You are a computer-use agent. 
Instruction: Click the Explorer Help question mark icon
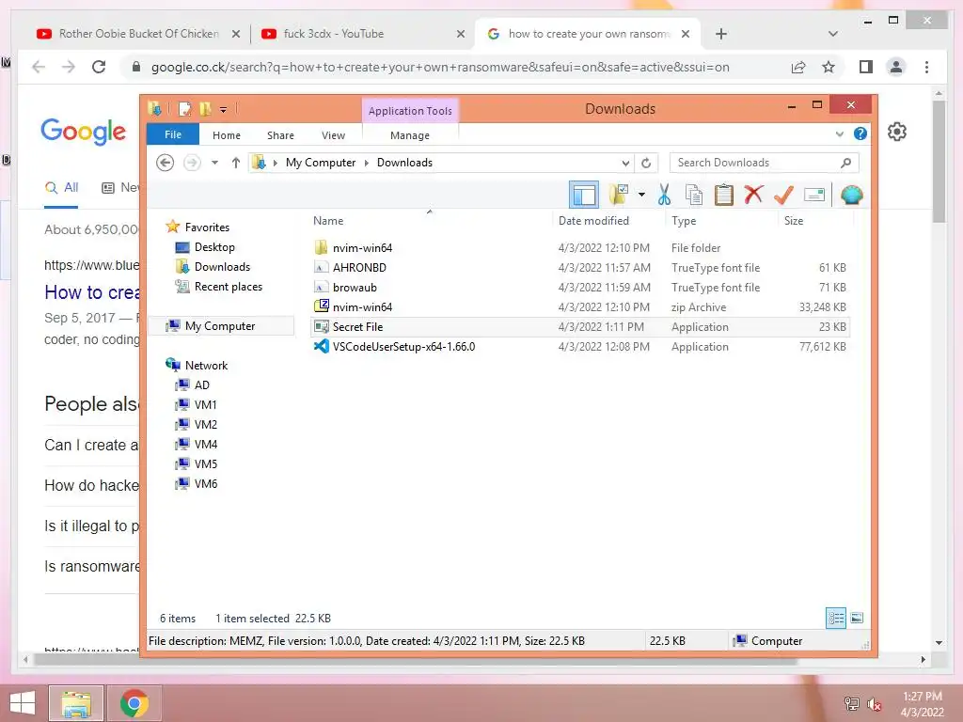coord(860,133)
